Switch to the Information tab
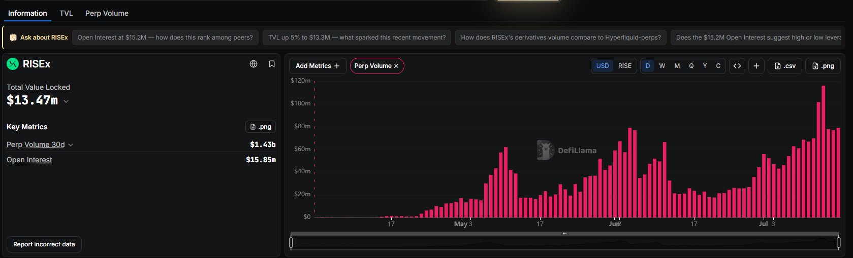The height and width of the screenshot is (258, 853). [27, 13]
